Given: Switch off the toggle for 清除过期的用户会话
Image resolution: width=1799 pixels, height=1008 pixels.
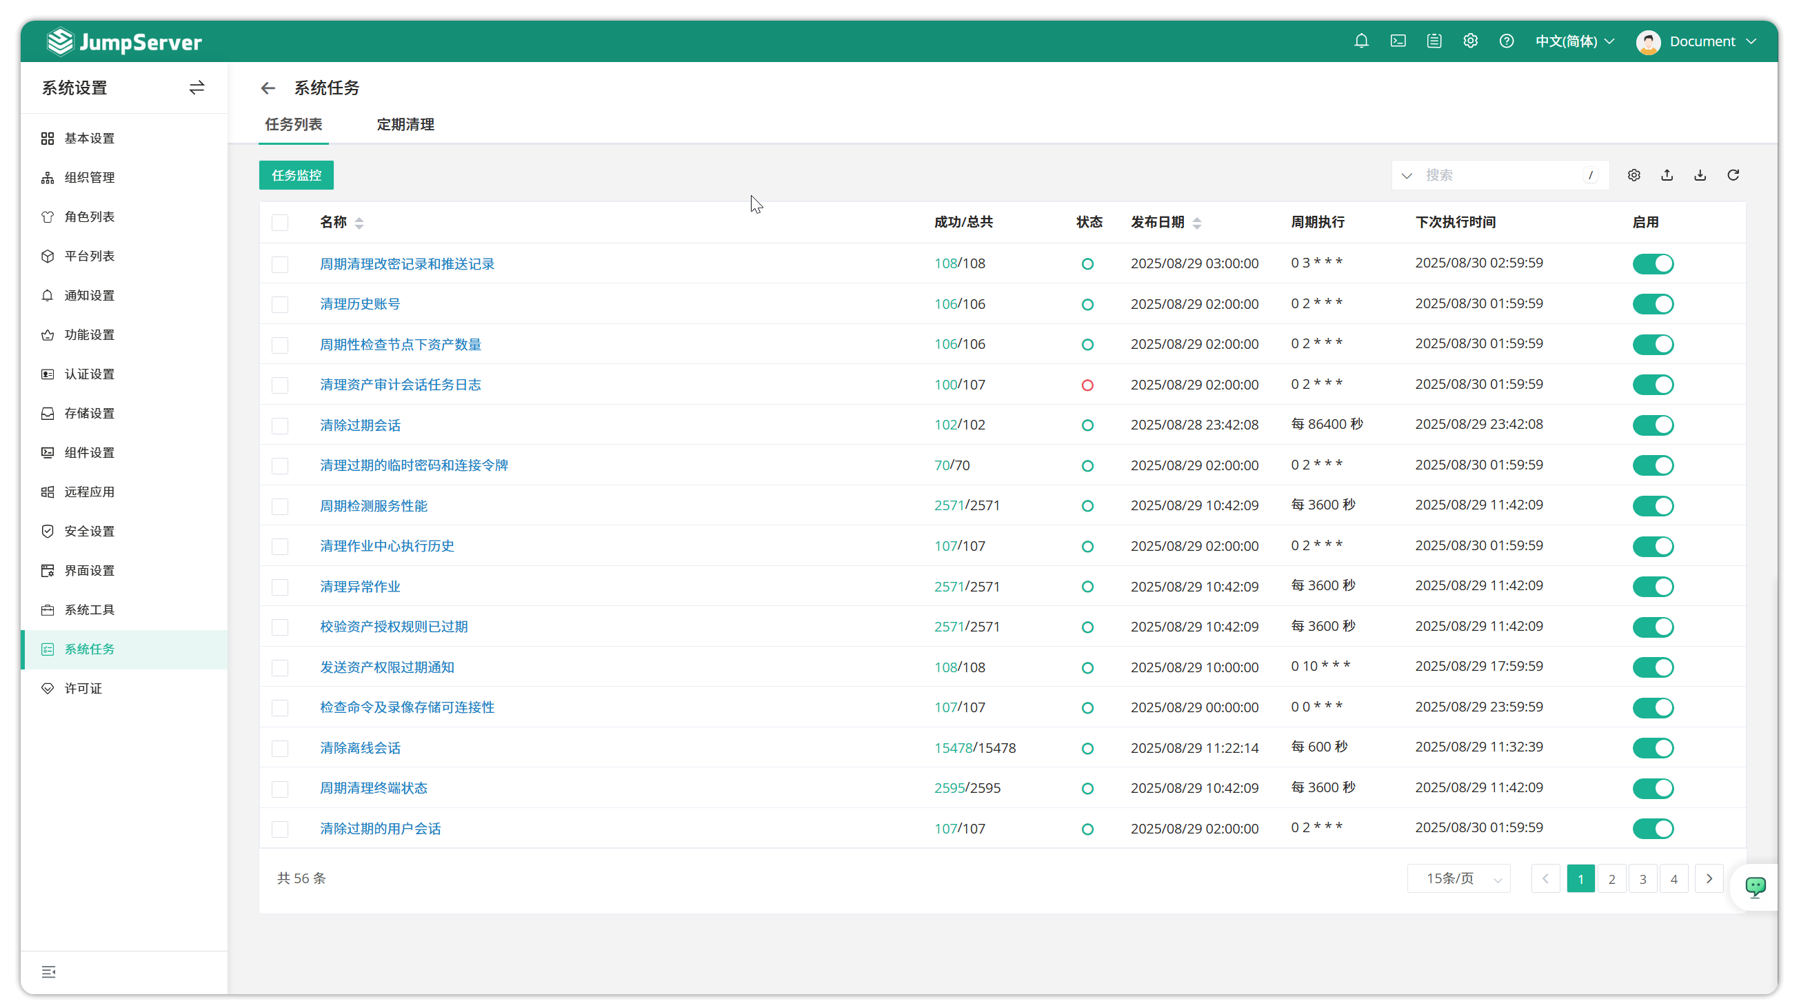Looking at the screenshot, I should (x=1653, y=829).
